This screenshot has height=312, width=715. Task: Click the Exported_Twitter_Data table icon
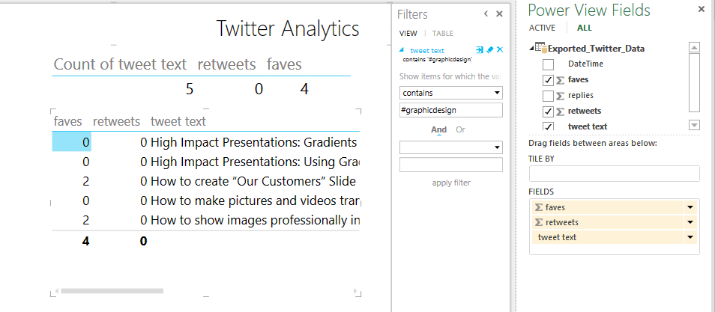tap(540, 49)
